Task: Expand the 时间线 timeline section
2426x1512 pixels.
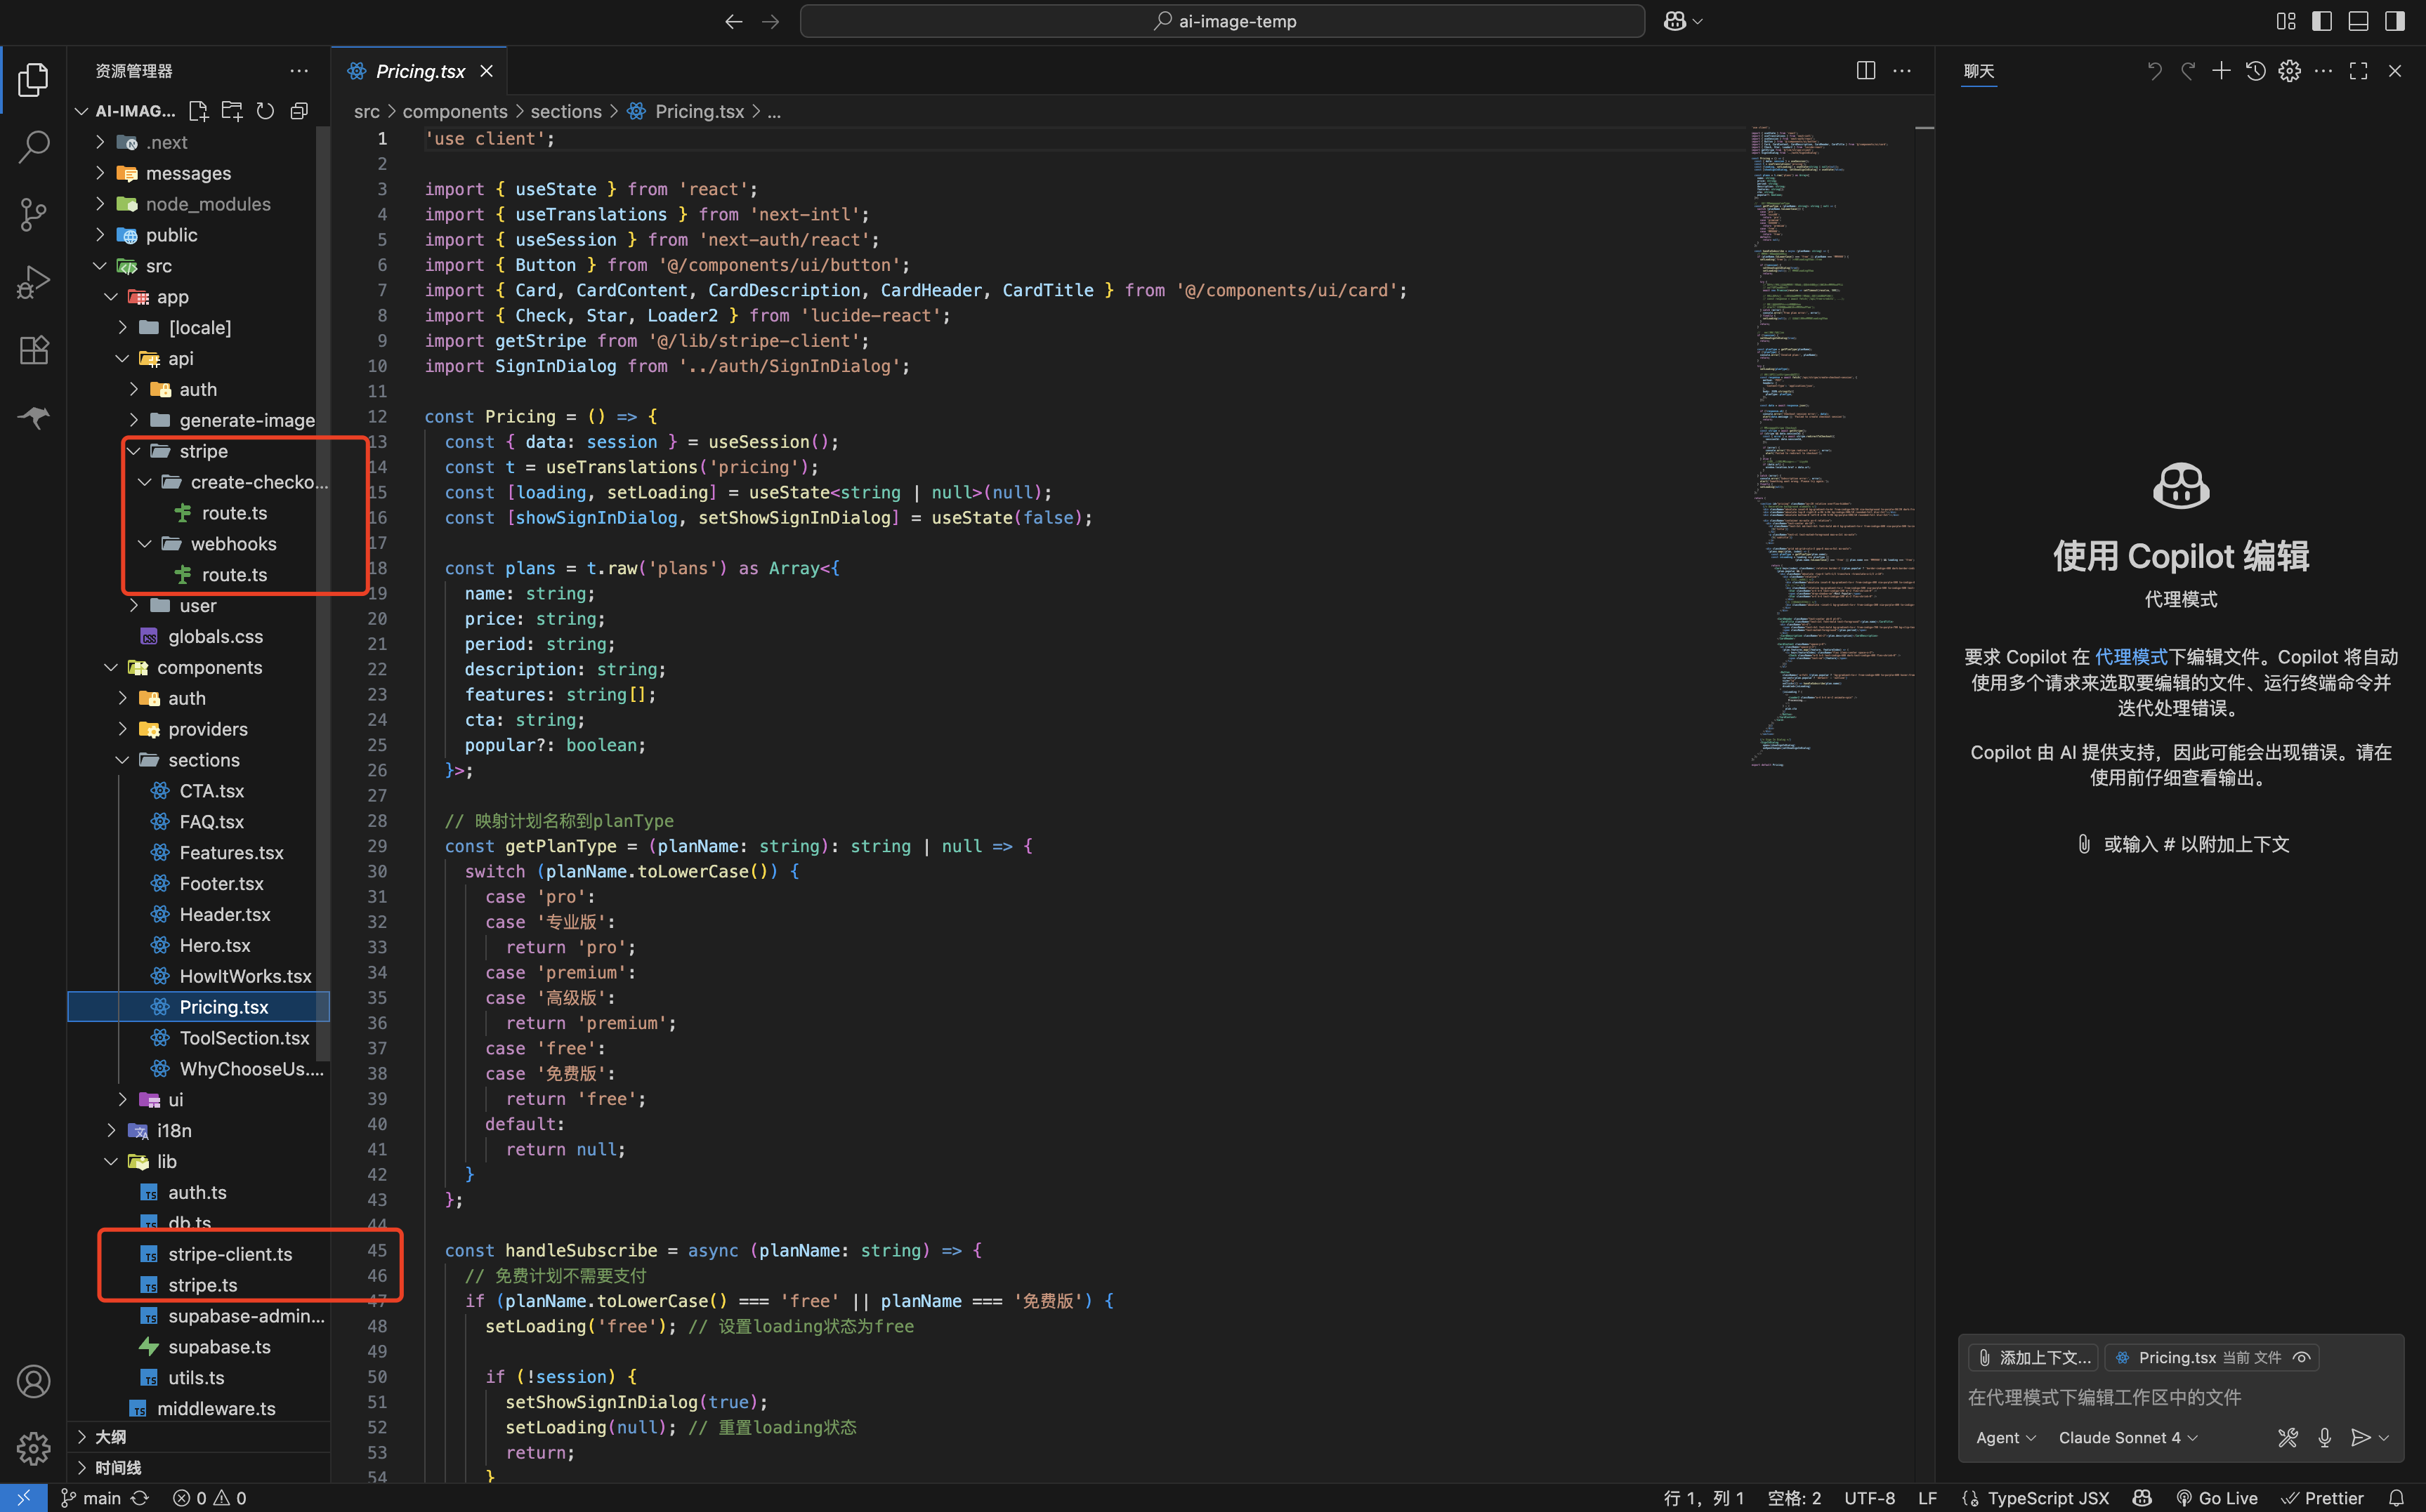Action: pos(198,1468)
